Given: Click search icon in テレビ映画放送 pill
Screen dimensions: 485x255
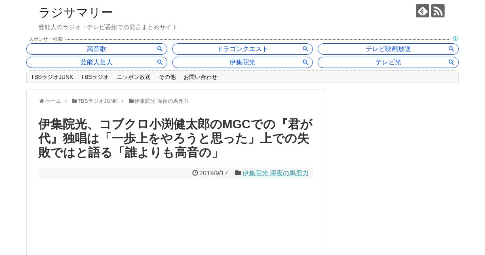Looking at the screenshot, I should pos(451,49).
